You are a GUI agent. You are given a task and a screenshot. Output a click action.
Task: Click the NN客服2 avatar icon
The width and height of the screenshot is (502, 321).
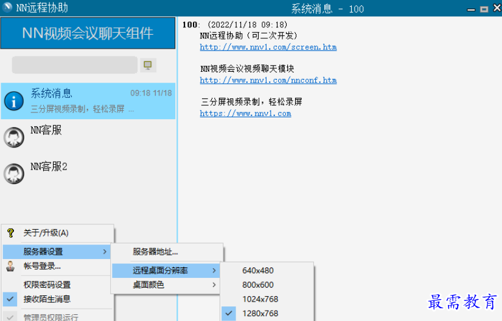[x=14, y=174]
